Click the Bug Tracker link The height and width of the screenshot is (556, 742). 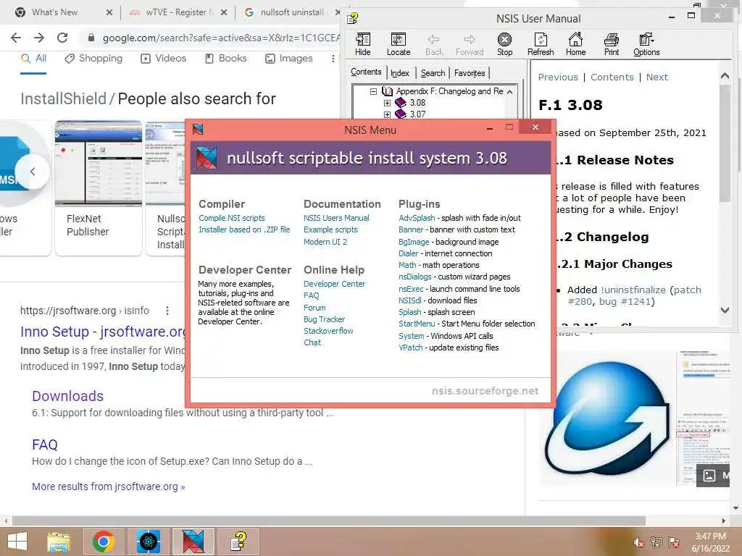pos(324,319)
